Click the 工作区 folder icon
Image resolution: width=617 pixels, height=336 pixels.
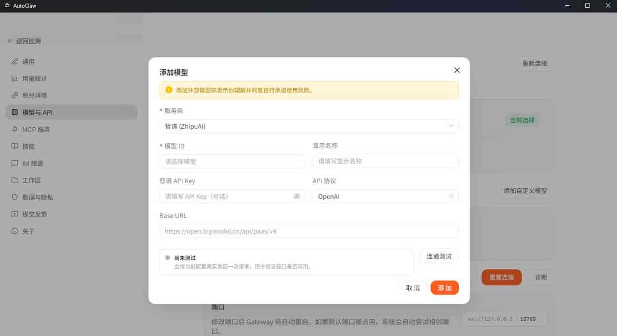point(14,180)
